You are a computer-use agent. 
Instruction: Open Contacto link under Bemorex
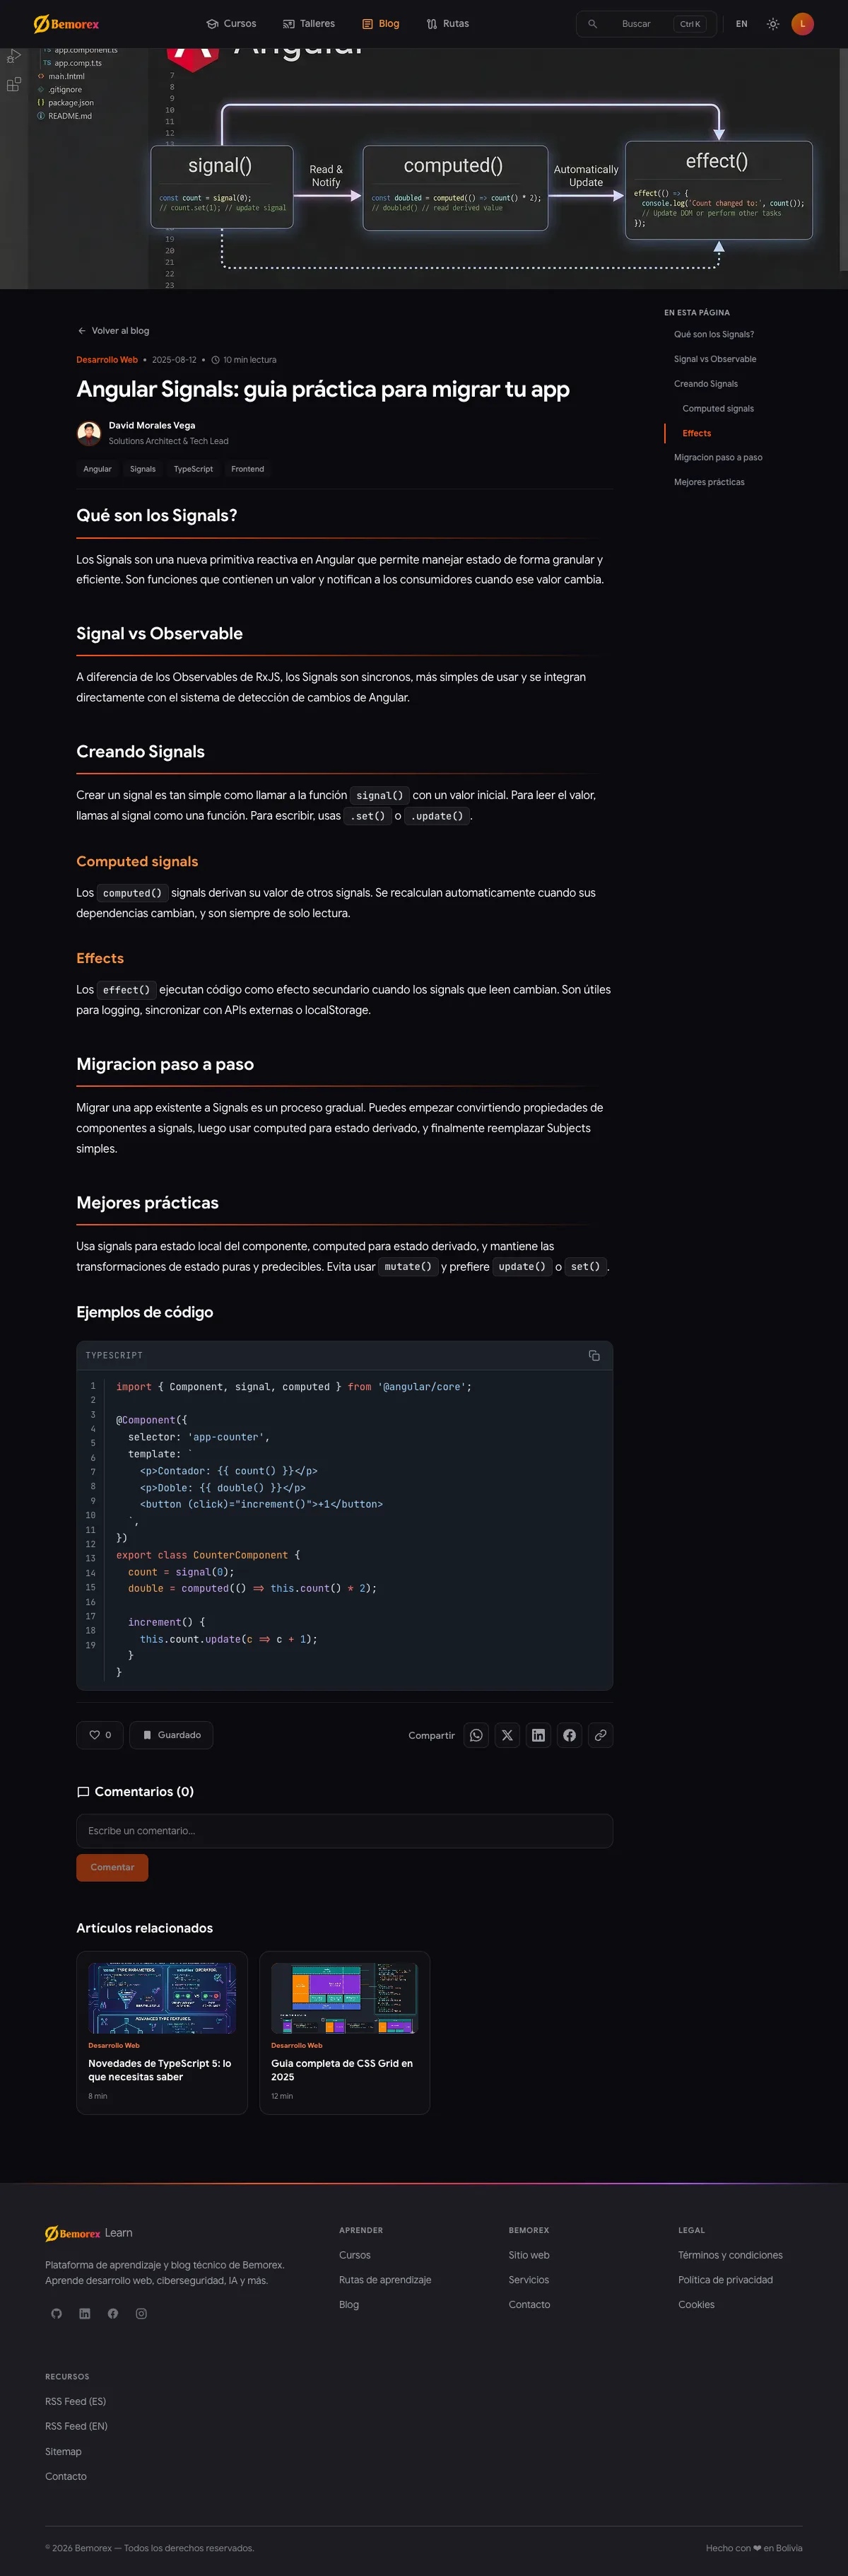529,2305
